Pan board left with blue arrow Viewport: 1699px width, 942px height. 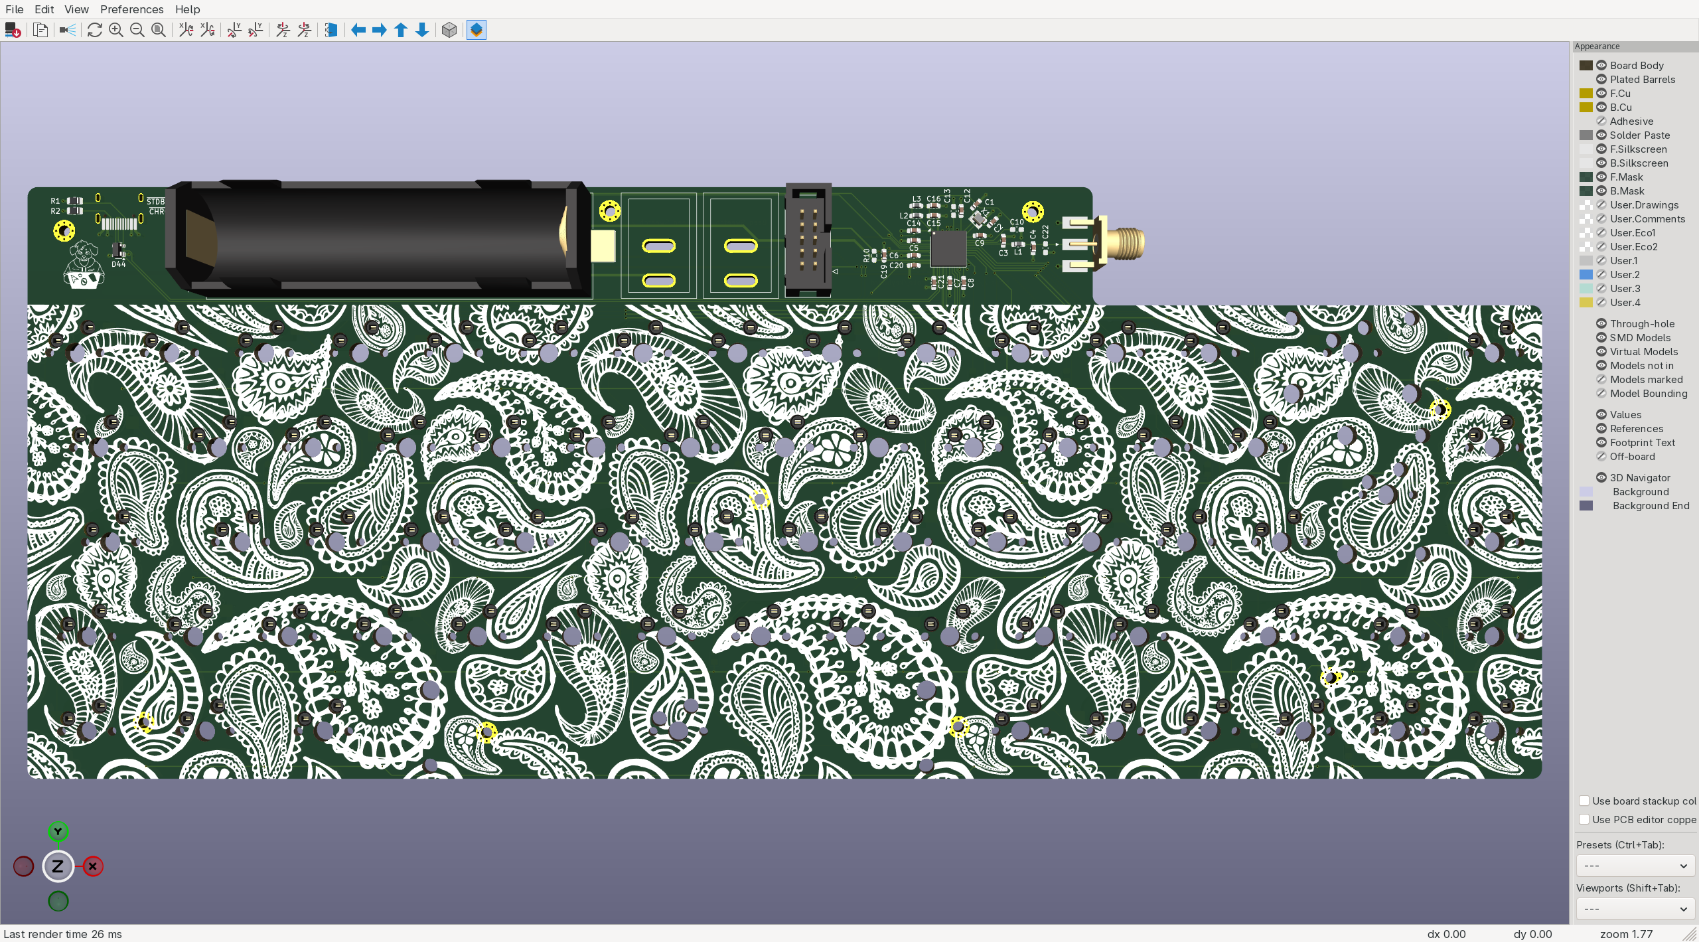(358, 30)
